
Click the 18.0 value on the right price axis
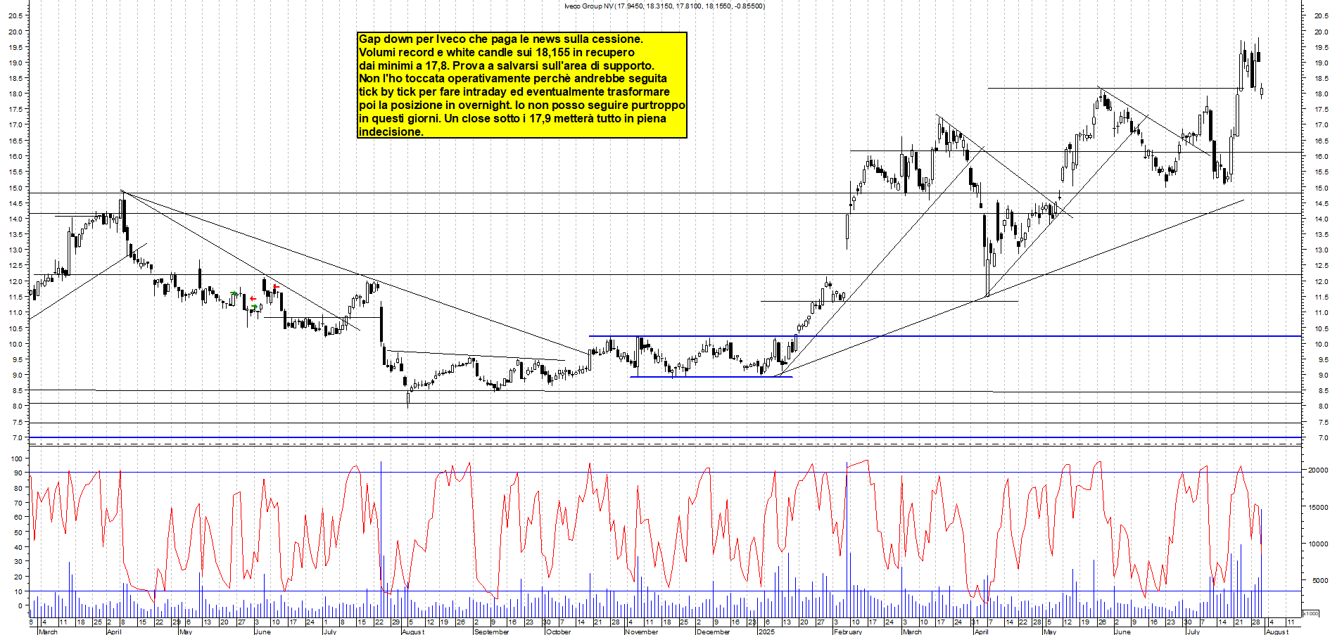1321,94
